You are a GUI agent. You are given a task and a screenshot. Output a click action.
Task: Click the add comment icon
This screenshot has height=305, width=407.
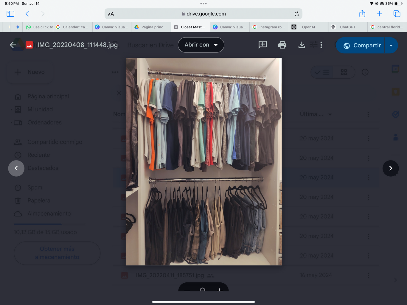pos(262,45)
